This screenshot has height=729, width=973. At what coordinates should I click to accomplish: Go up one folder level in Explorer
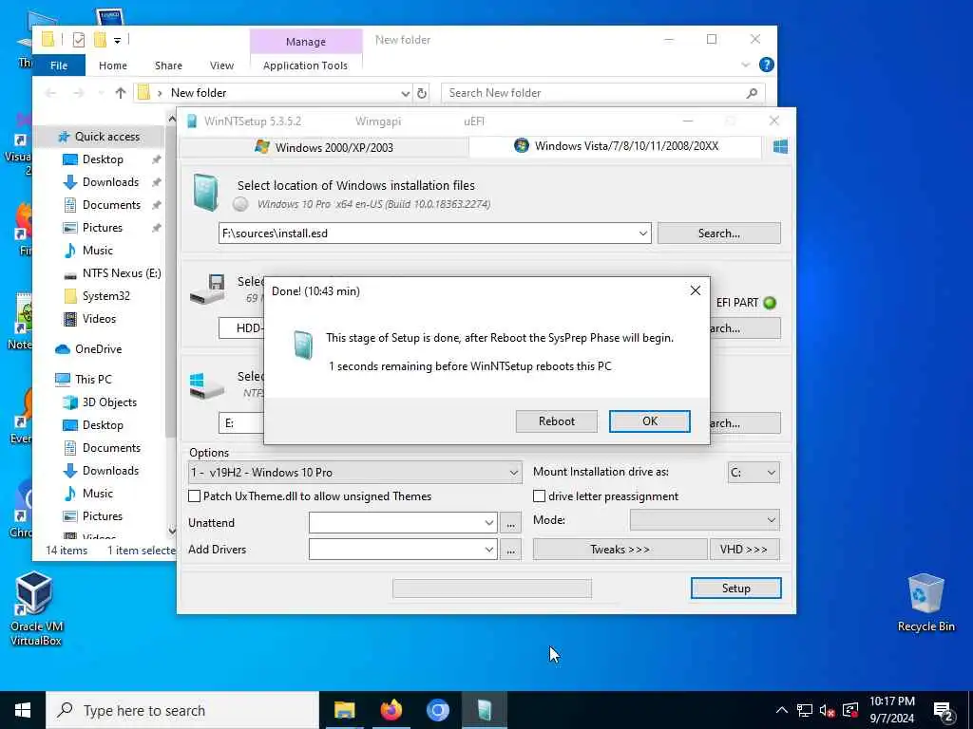click(121, 93)
